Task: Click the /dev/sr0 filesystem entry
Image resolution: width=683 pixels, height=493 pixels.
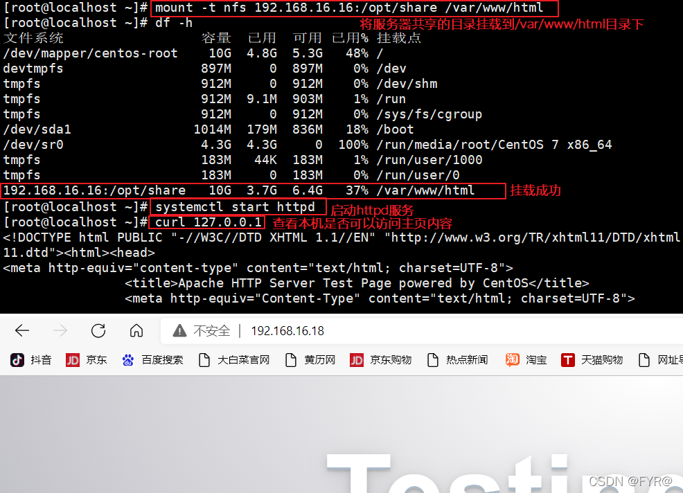Action: [x=33, y=145]
